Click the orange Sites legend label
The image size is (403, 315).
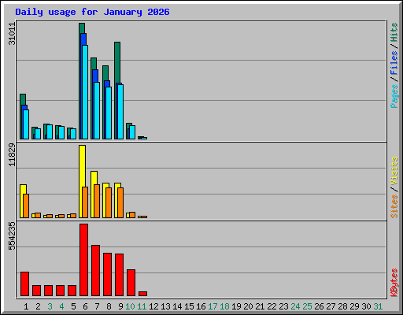pyautogui.click(x=394, y=206)
